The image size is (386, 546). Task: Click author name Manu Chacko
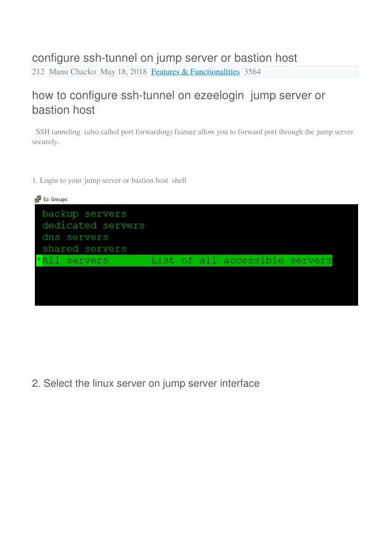tap(72, 72)
